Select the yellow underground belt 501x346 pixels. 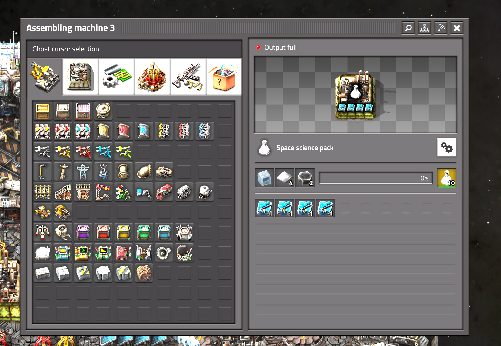[x=103, y=131]
